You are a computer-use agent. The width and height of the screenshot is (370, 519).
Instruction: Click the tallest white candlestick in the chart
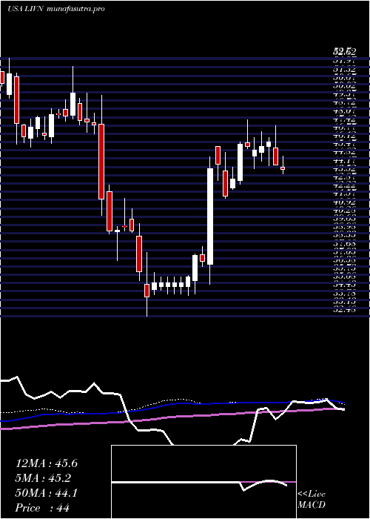210,216
